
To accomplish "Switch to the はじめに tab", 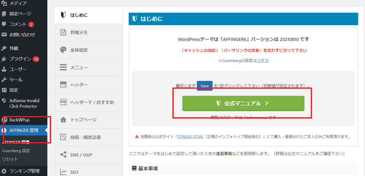I will point(88,15).
